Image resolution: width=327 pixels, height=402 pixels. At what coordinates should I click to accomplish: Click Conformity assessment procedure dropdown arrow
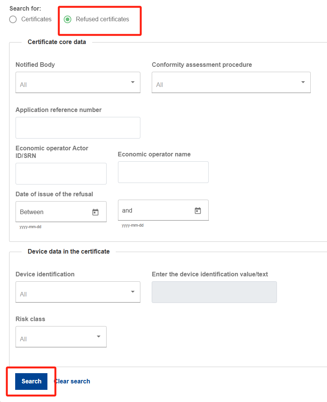coord(303,82)
